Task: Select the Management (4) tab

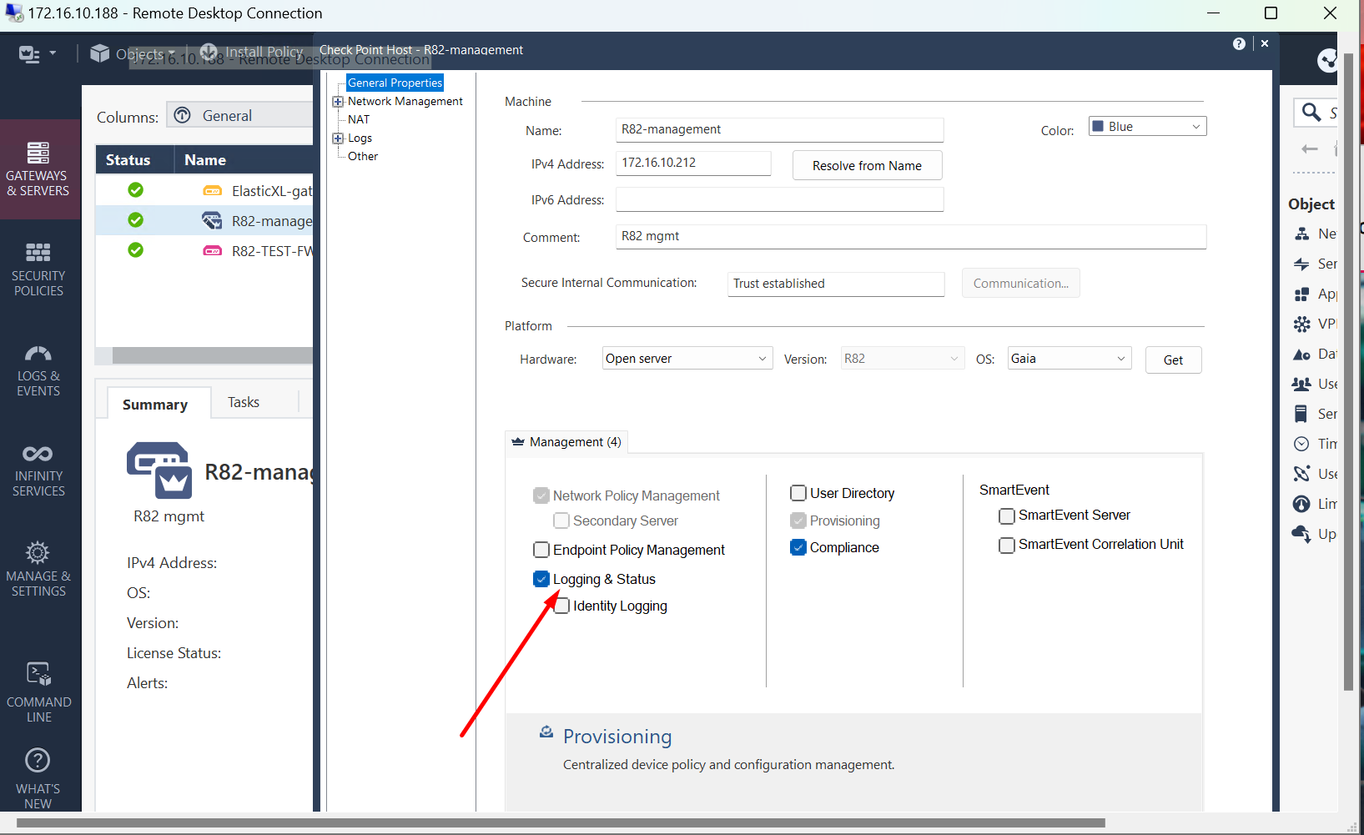Action: click(567, 442)
